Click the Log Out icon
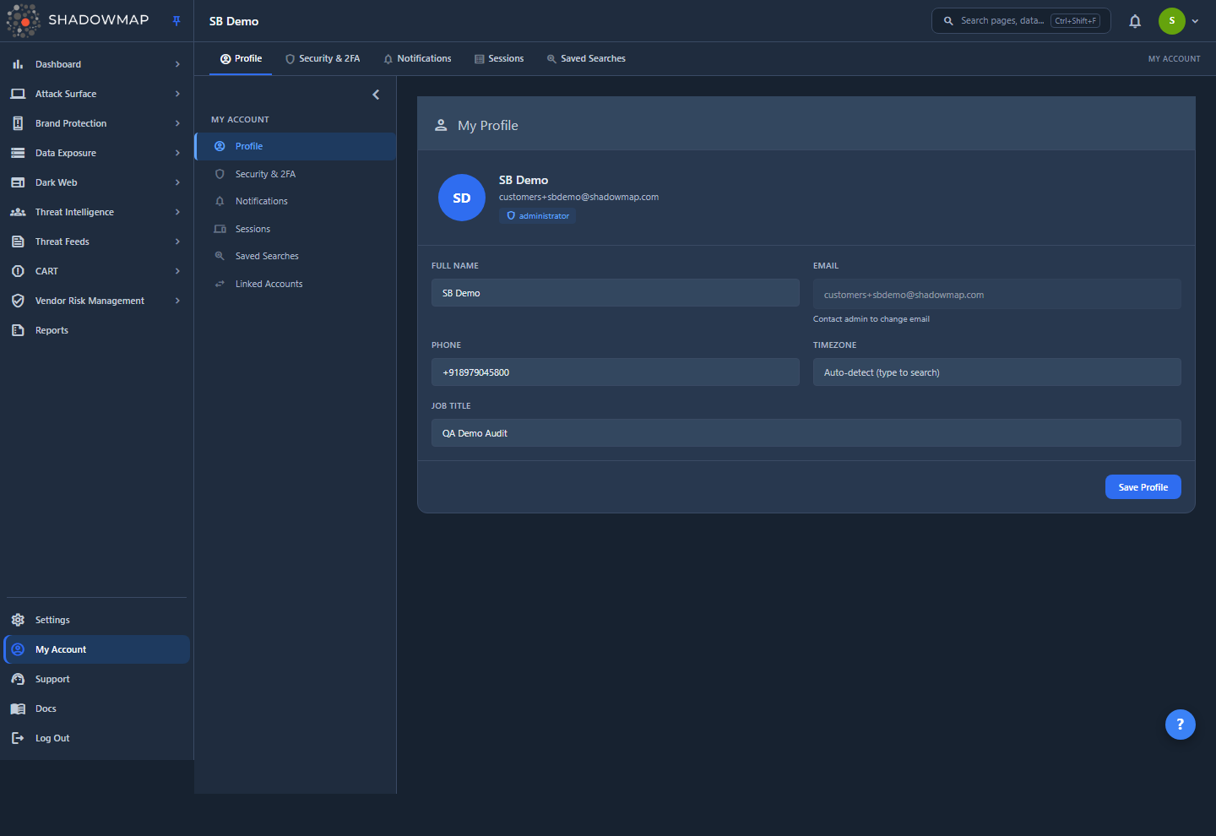This screenshot has height=836, width=1216. coord(18,738)
